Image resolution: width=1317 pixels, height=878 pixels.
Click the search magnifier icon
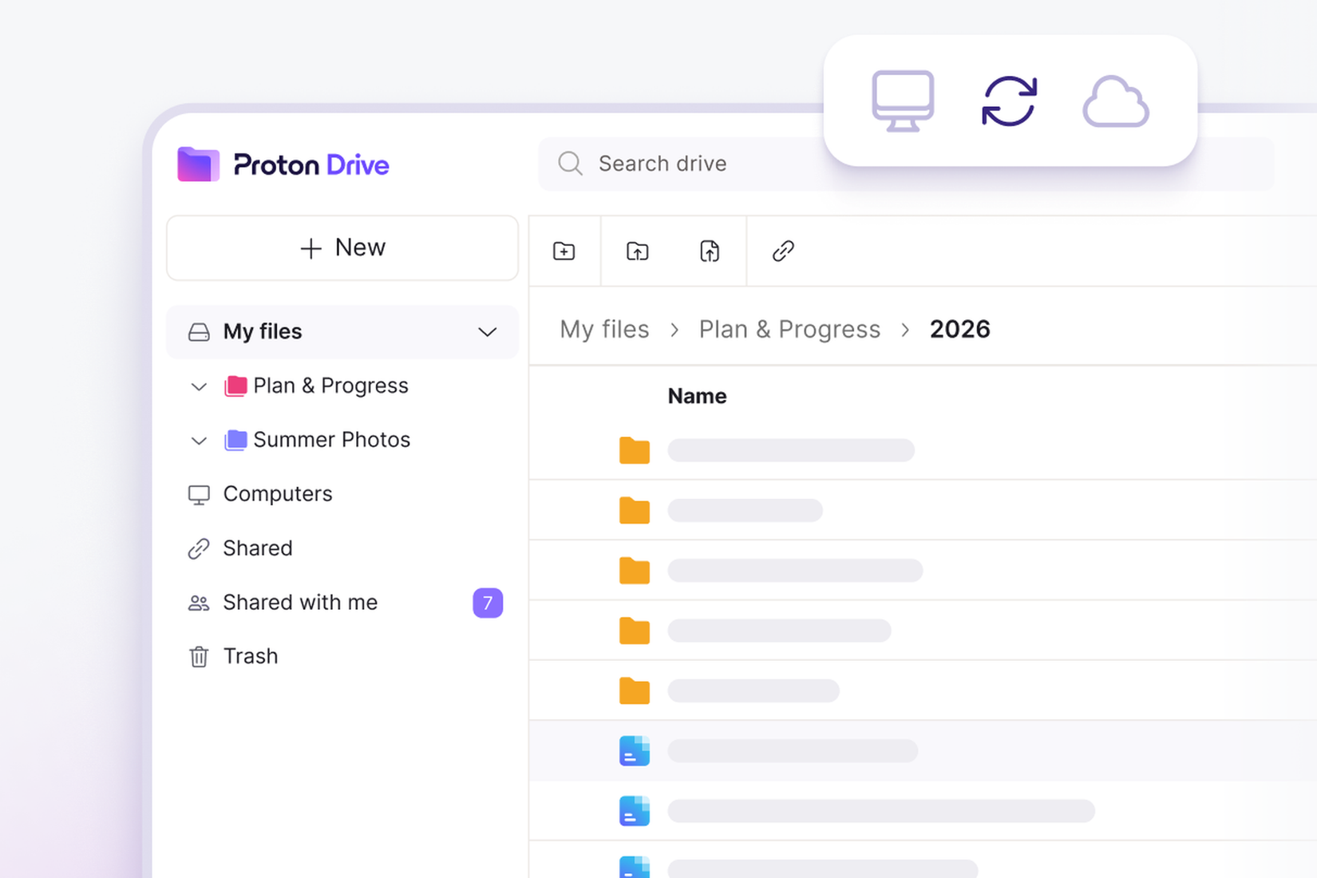(570, 164)
